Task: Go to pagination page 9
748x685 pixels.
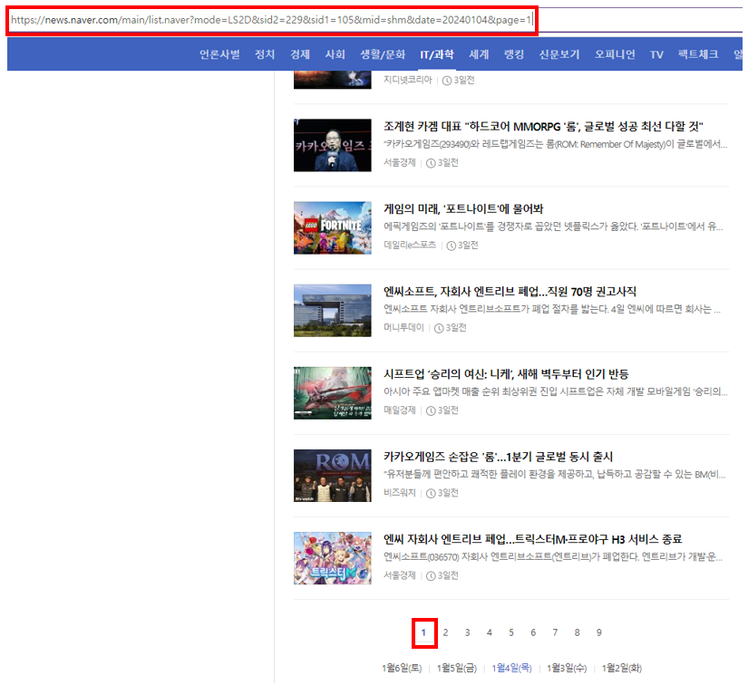Action: coord(599,632)
